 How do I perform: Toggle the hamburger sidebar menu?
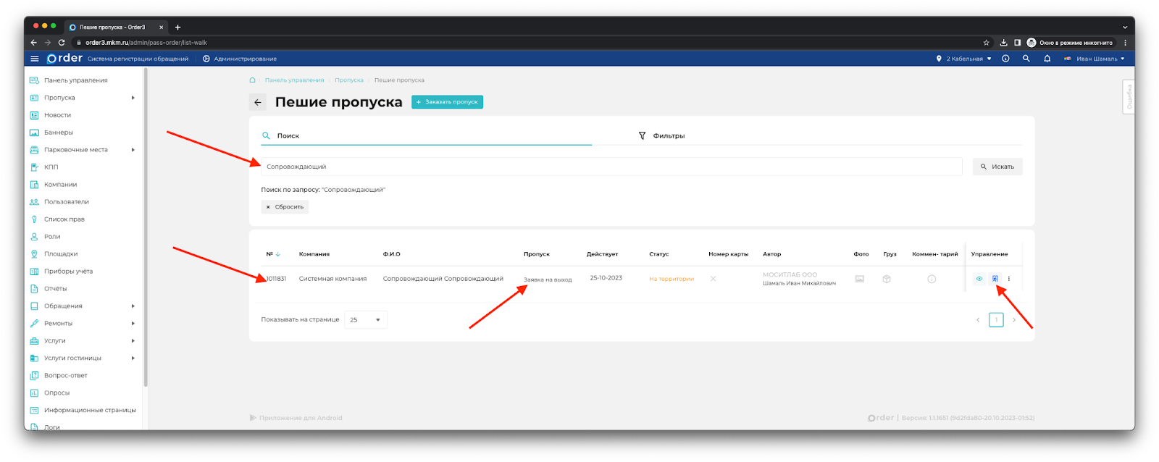34,59
